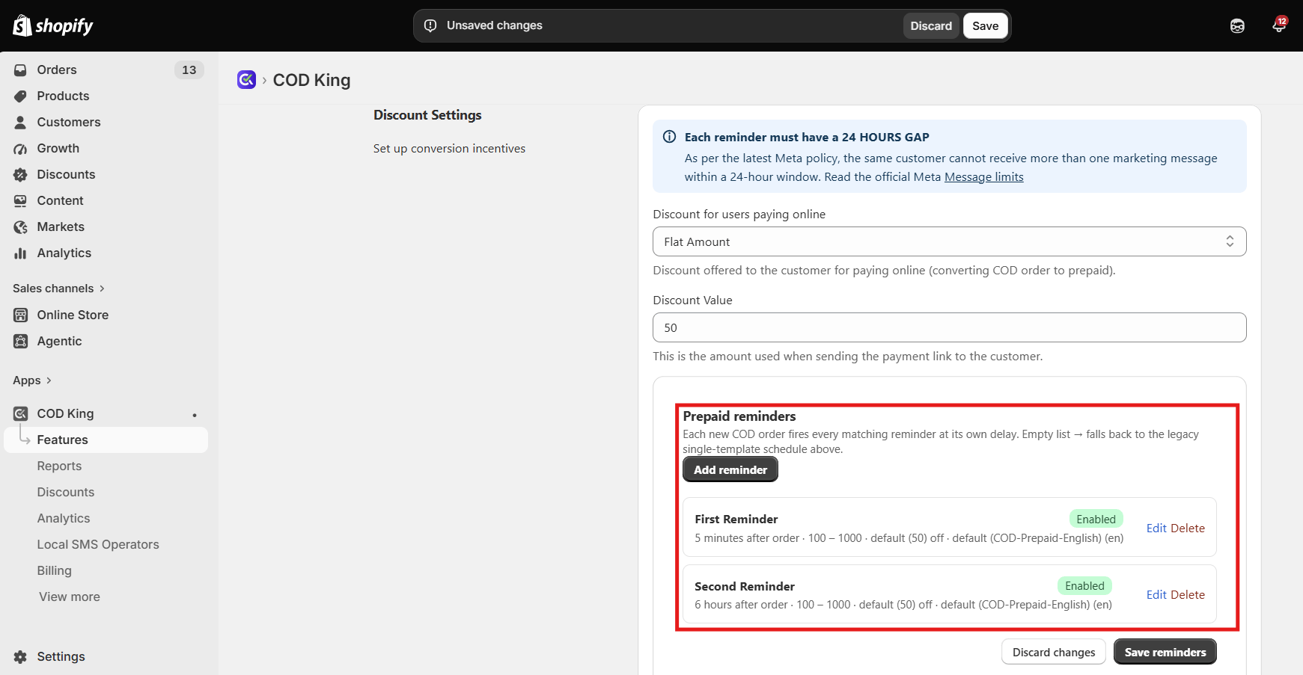Click the Discount Settings heading
Viewport: 1303px width, 675px height.
click(427, 115)
